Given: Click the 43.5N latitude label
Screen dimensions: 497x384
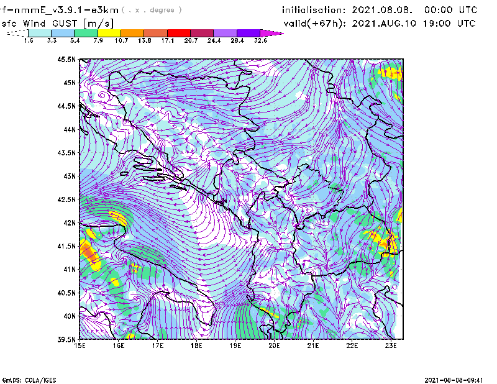Looking at the screenshot, I should pos(66,153).
